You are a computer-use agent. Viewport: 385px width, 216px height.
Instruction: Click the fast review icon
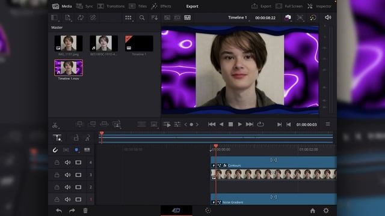point(167,125)
